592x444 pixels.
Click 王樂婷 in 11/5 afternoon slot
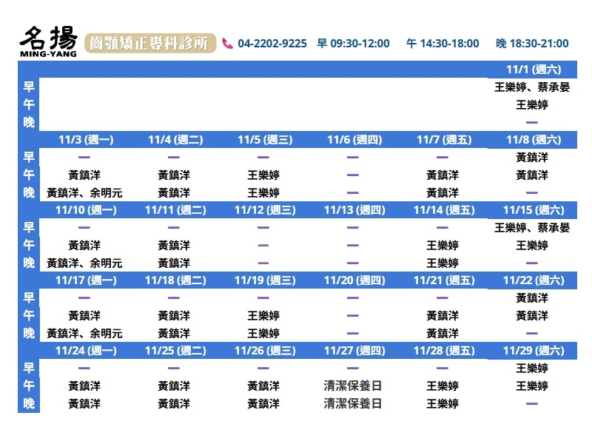[263, 175]
